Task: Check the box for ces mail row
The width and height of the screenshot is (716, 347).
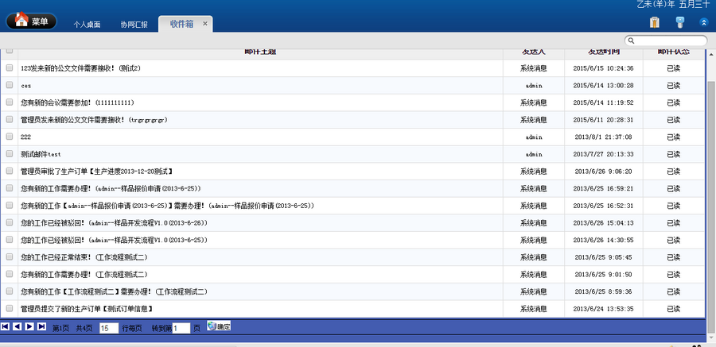Action: coord(10,85)
